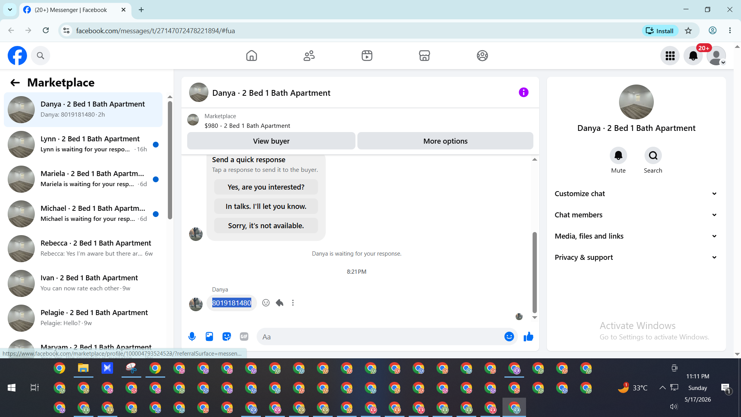
Task: Open Pelagie's apartment conversation
Action: 83,318
